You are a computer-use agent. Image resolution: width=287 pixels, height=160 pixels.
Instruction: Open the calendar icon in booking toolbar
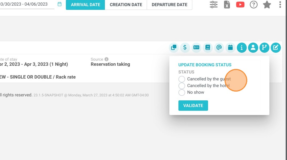(x=230, y=47)
